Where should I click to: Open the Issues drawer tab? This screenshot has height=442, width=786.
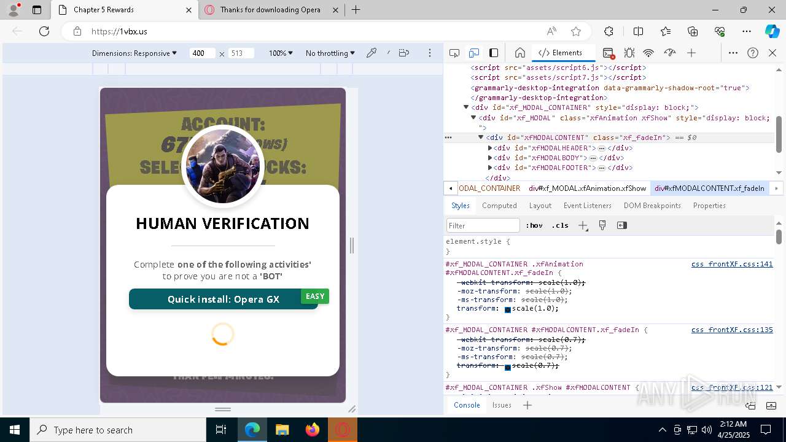point(502,405)
